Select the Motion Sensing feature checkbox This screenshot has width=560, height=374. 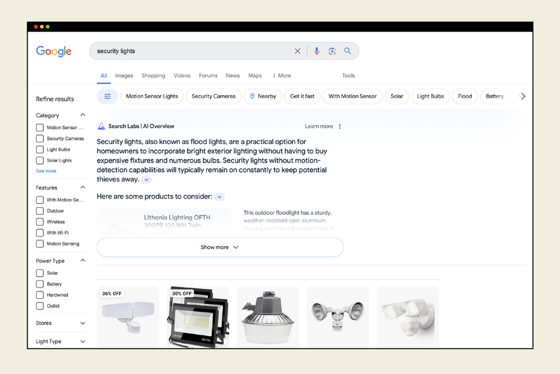coord(40,244)
